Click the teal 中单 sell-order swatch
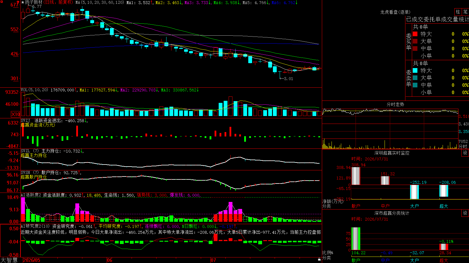The height and width of the screenshot is (263, 469). (x=415, y=85)
